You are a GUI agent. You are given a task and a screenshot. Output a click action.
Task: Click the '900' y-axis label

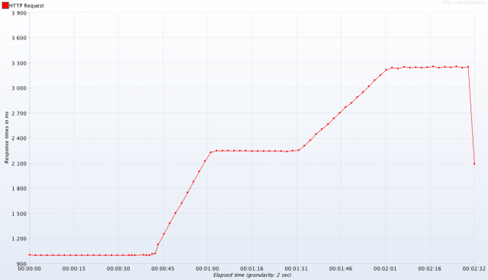(22, 264)
